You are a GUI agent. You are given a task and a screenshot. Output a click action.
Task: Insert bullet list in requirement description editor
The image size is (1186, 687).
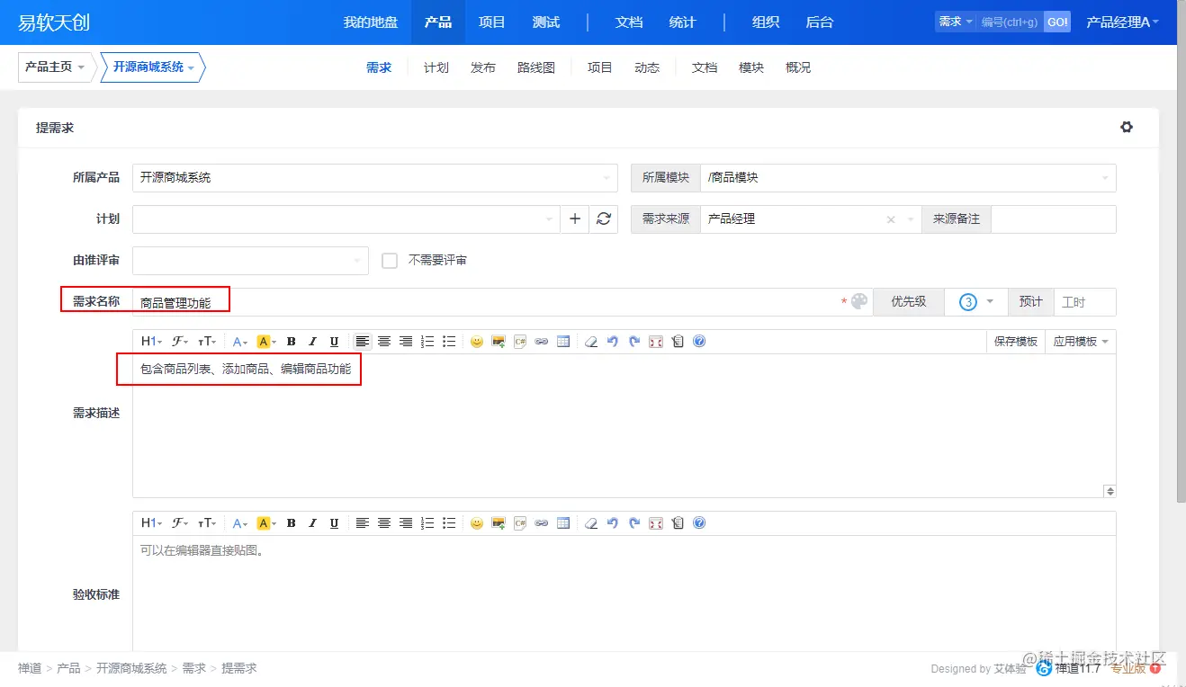click(449, 342)
